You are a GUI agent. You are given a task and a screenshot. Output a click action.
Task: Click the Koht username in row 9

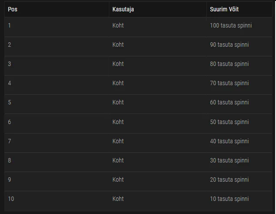click(118, 179)
